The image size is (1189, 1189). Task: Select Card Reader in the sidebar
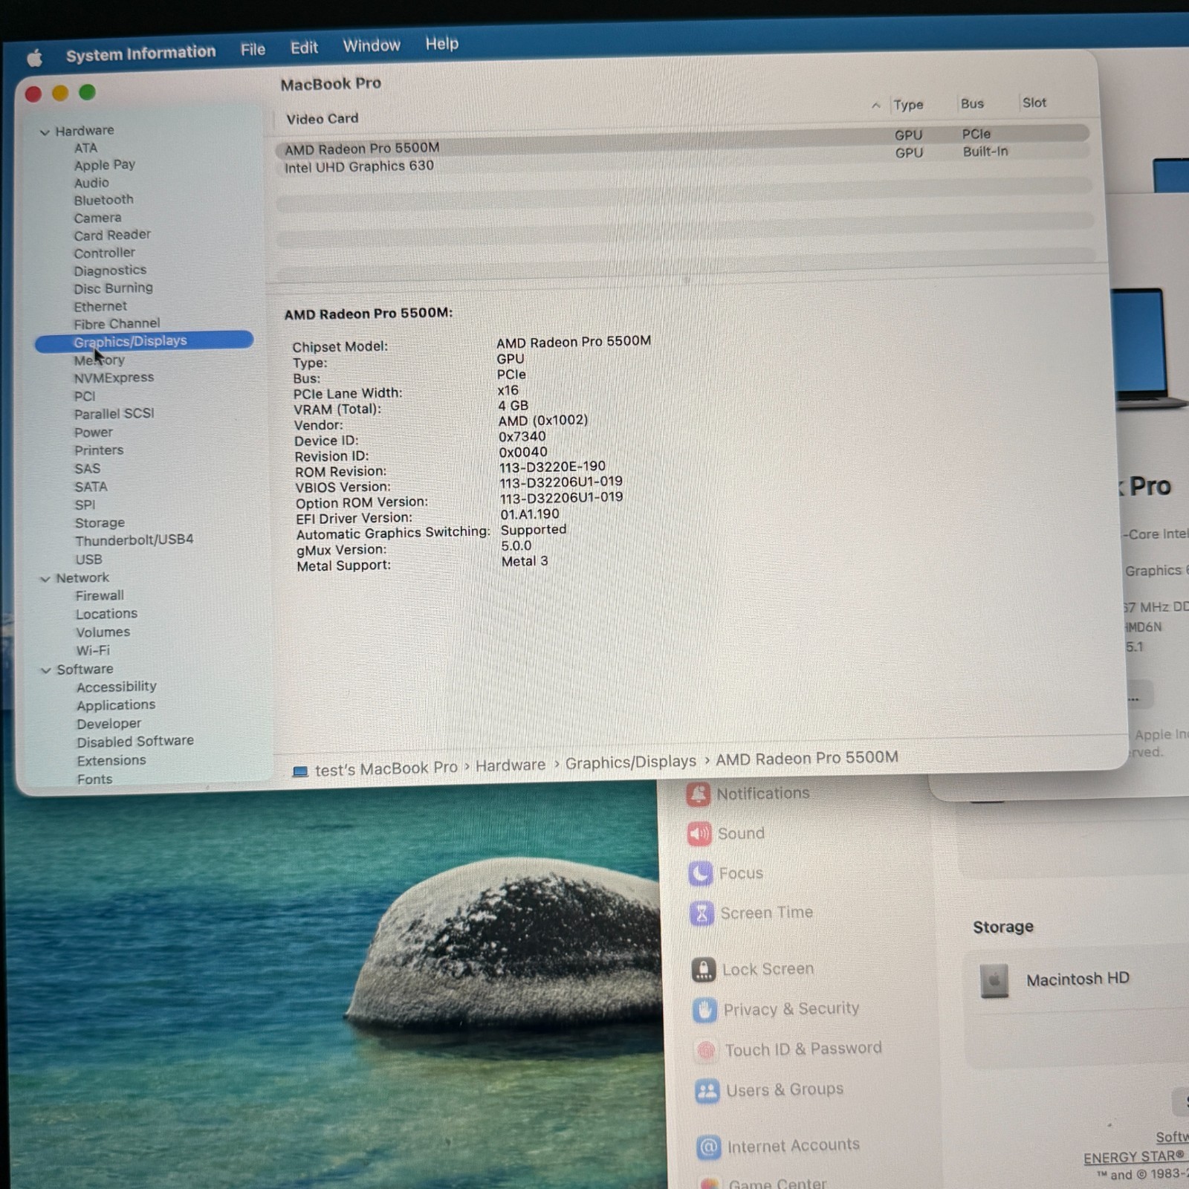(112, 235)
